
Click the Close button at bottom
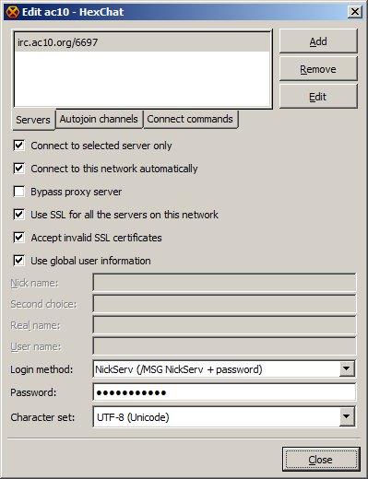click(x=321, y=460)
